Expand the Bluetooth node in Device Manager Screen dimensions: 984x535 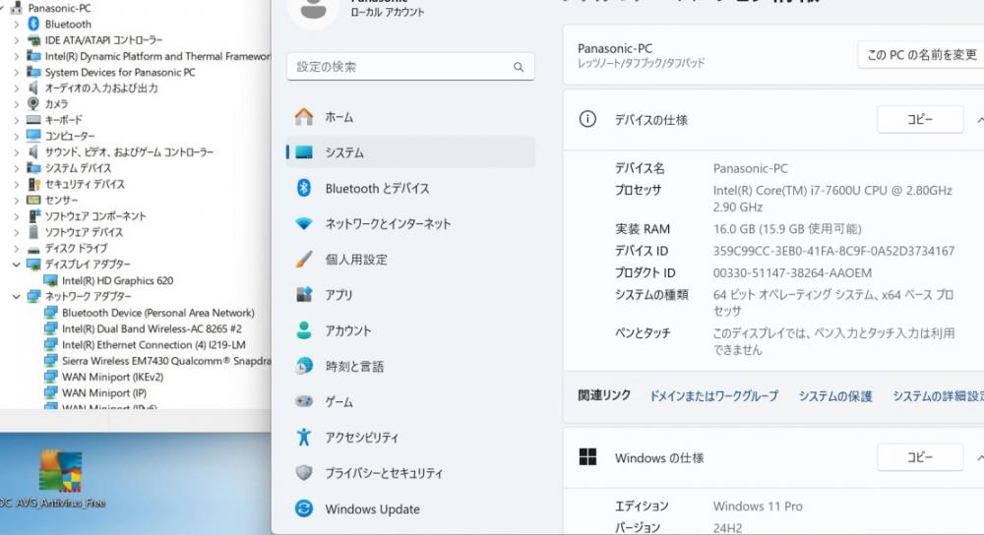click(x=17, y=24)
